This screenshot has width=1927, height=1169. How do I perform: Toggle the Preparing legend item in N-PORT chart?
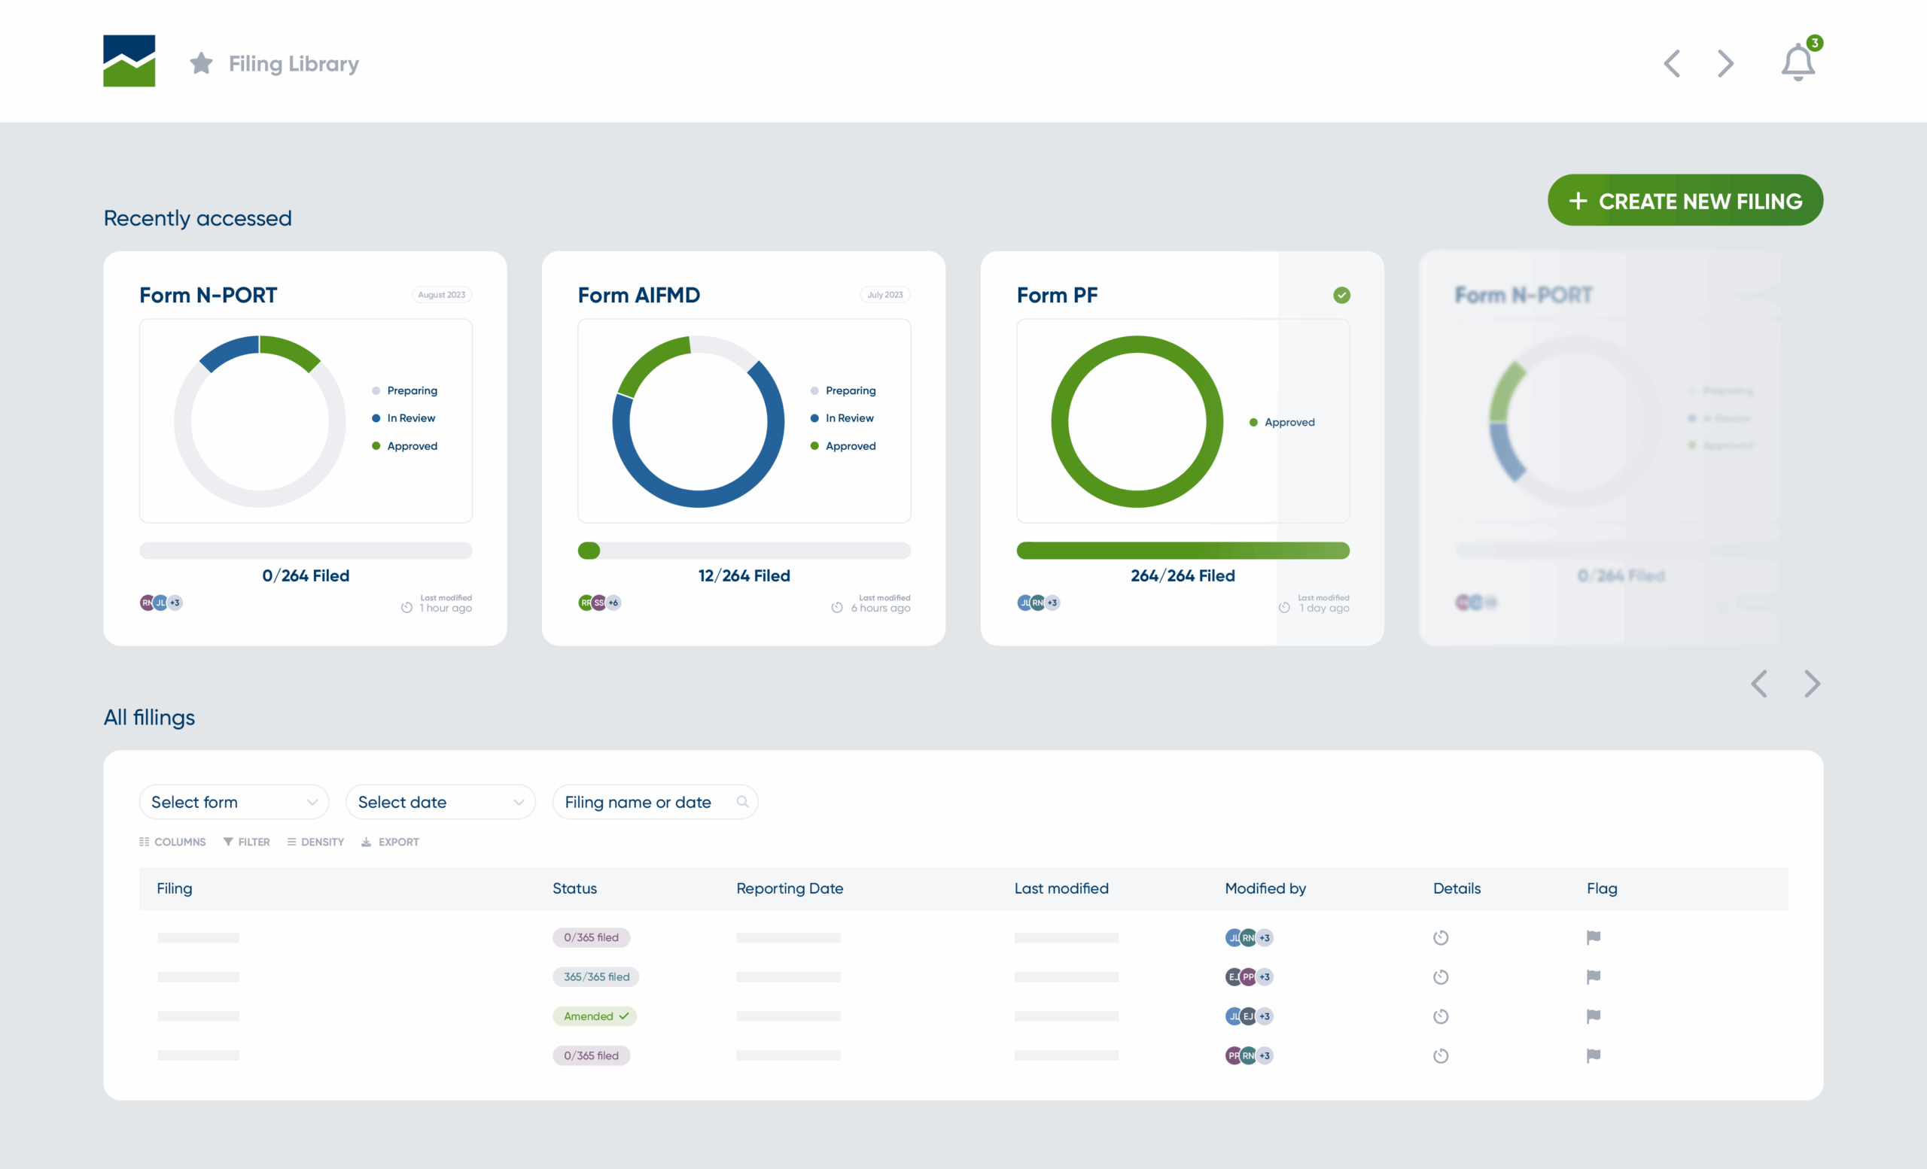(x=404, y=390)
